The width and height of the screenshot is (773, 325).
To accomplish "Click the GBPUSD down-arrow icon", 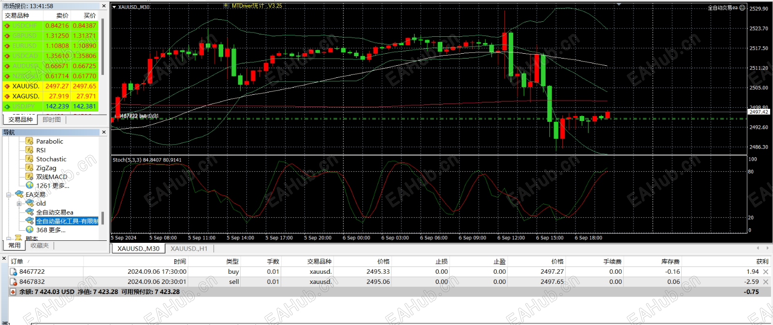I will (x=7, y=36).
